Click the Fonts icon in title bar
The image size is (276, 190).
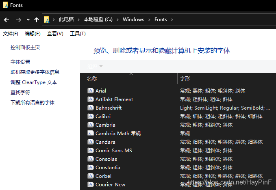pyautogui.click(x=5, y=5)
